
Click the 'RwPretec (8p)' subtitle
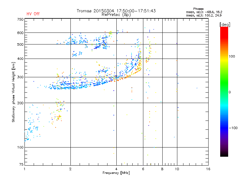pyautogui.click(x=116, y=15)
